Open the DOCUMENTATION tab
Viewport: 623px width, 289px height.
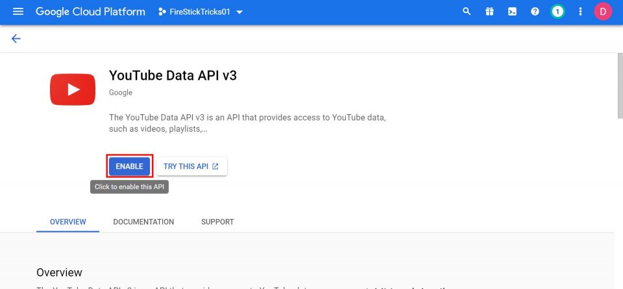point(143,222)
